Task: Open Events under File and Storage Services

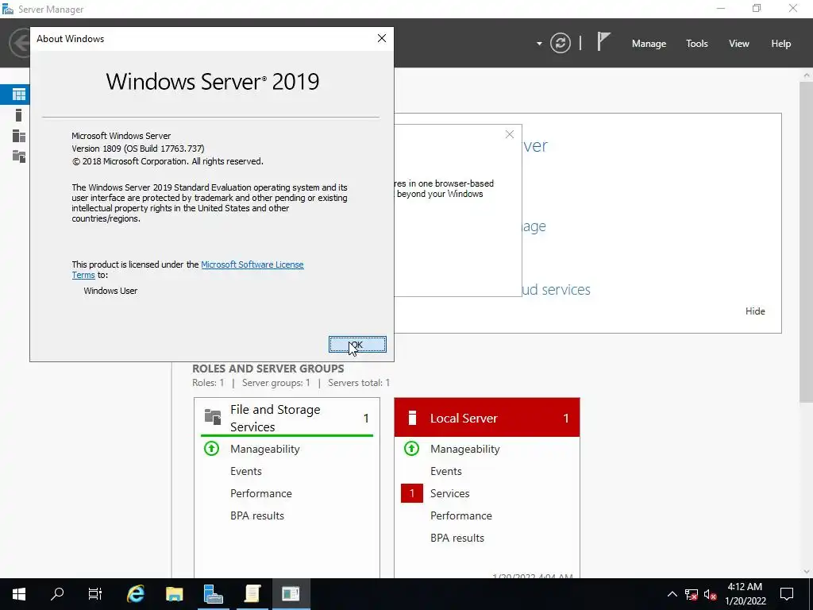Action: (246, 471)
